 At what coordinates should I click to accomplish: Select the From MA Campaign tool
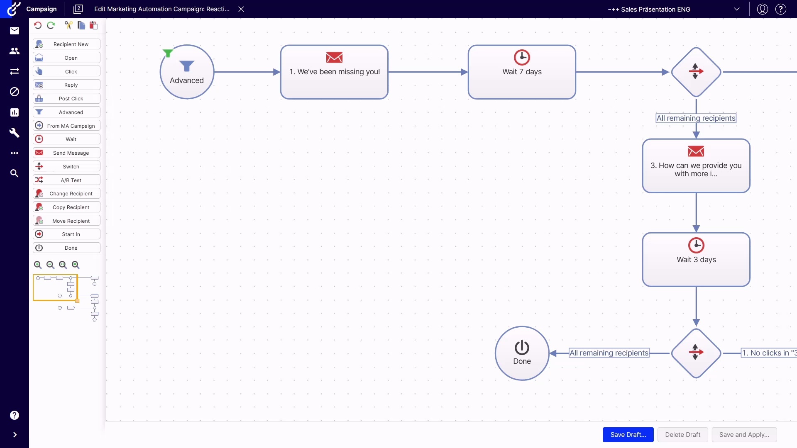66,125
